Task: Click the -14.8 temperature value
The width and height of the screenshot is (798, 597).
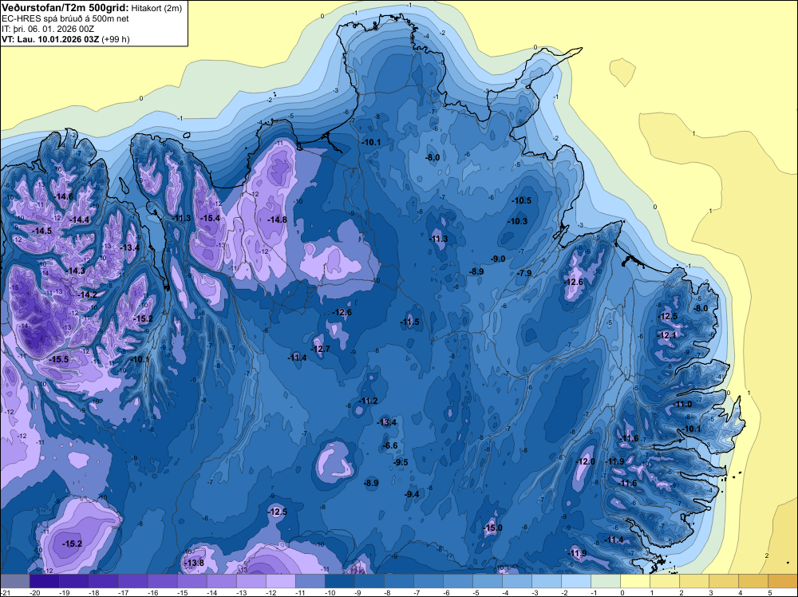Action: coord(278,219)
